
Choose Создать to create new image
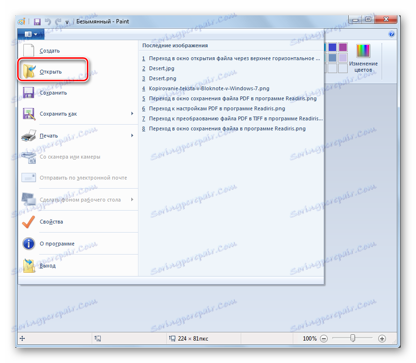pos(78,51)
